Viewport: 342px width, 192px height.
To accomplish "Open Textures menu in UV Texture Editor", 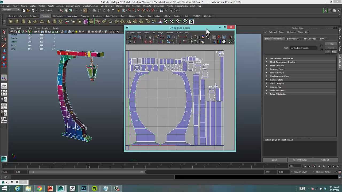I will pyautogui.click(x=169, y=33).
